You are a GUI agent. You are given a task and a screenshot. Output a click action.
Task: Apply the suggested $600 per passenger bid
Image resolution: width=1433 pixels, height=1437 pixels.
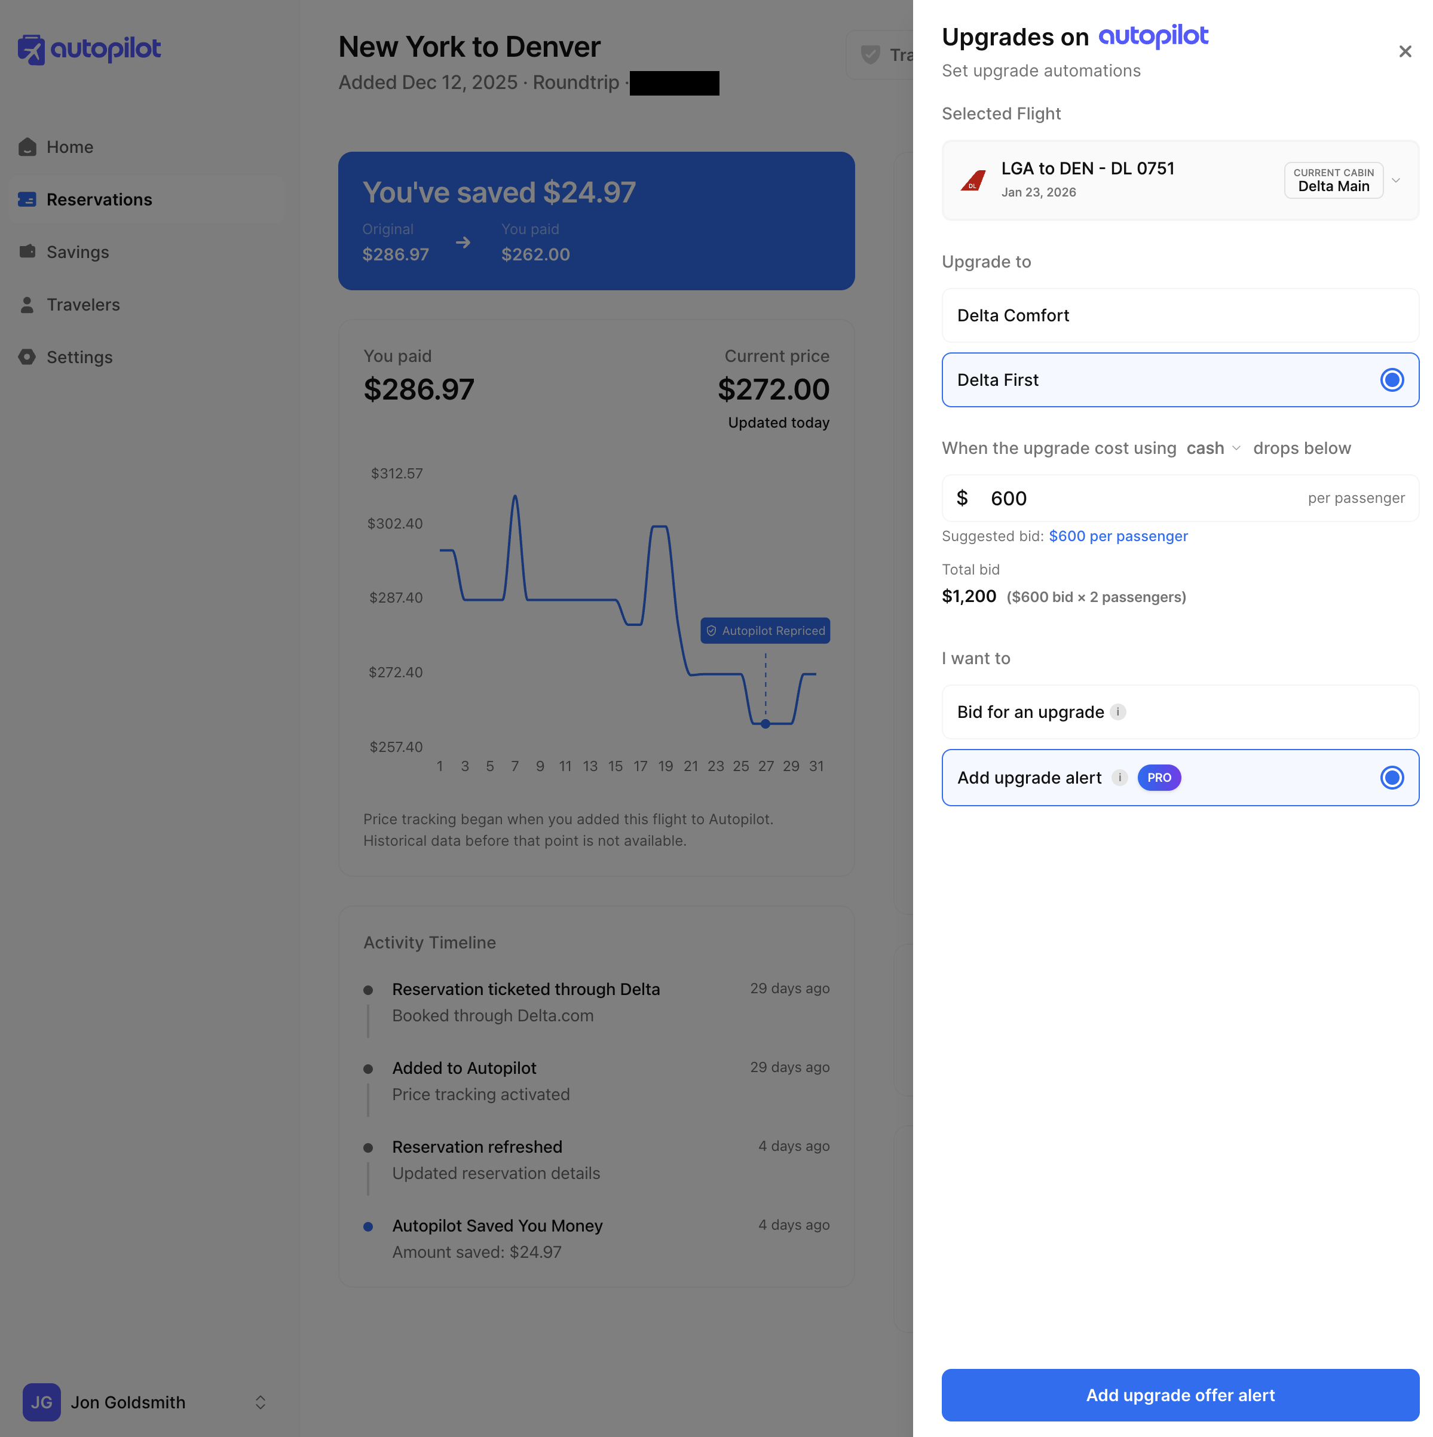pyautogui.click(x=1117, y=536)
